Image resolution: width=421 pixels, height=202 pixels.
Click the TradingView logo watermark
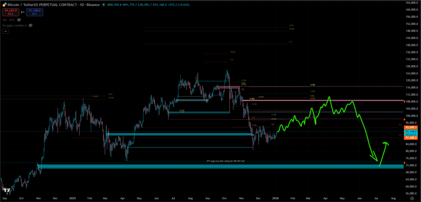click(6, 191)
